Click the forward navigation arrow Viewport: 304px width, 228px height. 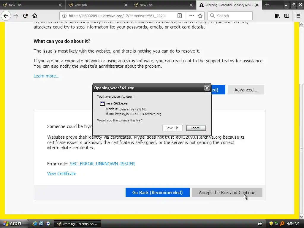[x=16, y=16]
